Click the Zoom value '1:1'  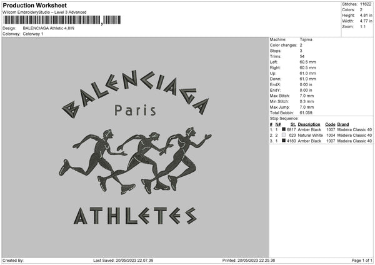point(362,27)
